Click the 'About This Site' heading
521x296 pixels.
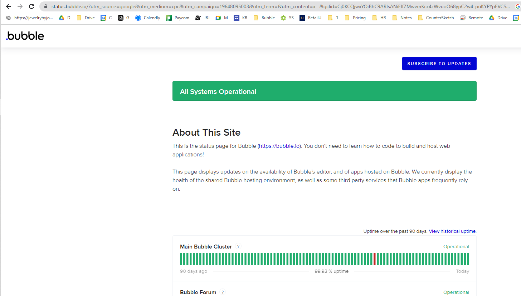206,132
